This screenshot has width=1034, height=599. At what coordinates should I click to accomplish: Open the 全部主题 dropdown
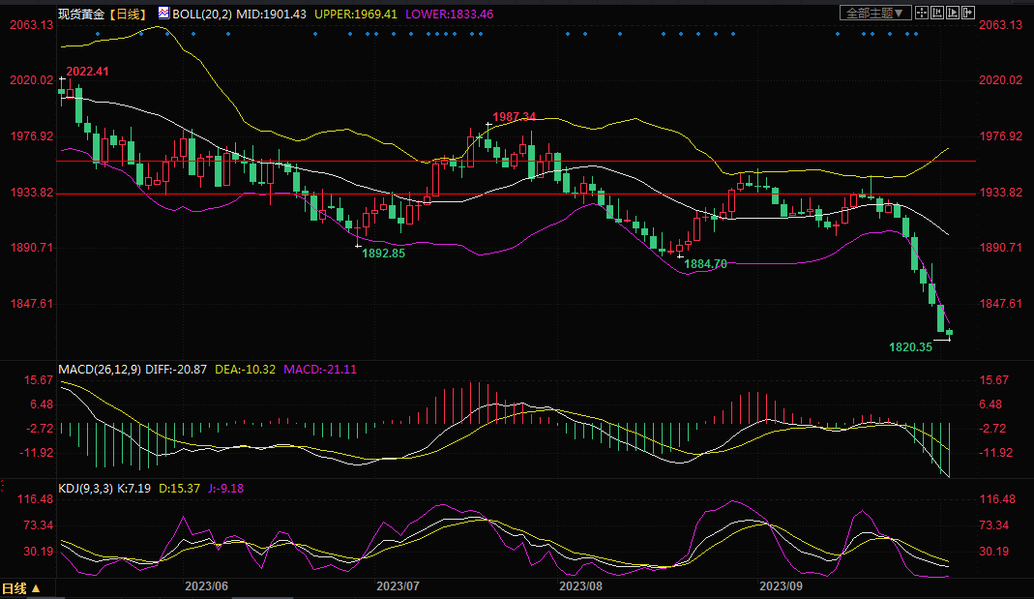click(x=874, y=13)
